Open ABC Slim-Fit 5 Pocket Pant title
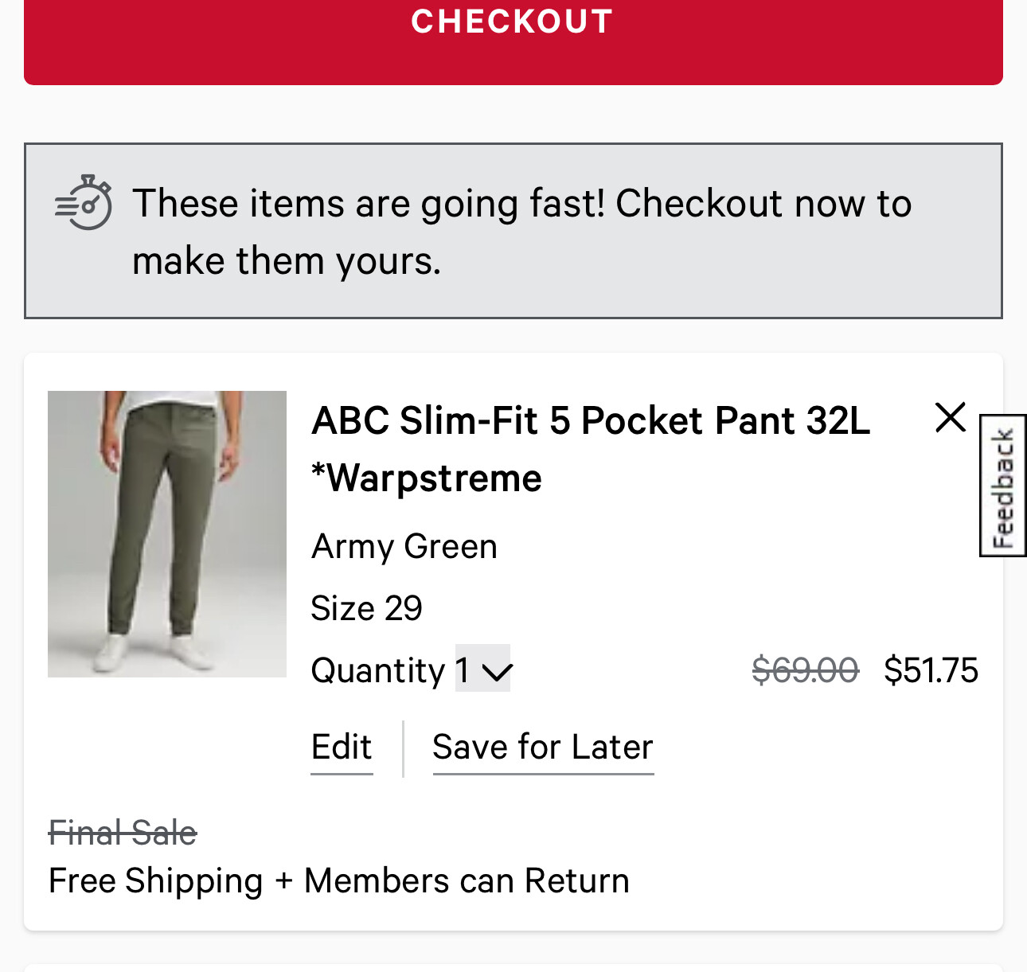The image size is (1027, 972). [590, 421]
